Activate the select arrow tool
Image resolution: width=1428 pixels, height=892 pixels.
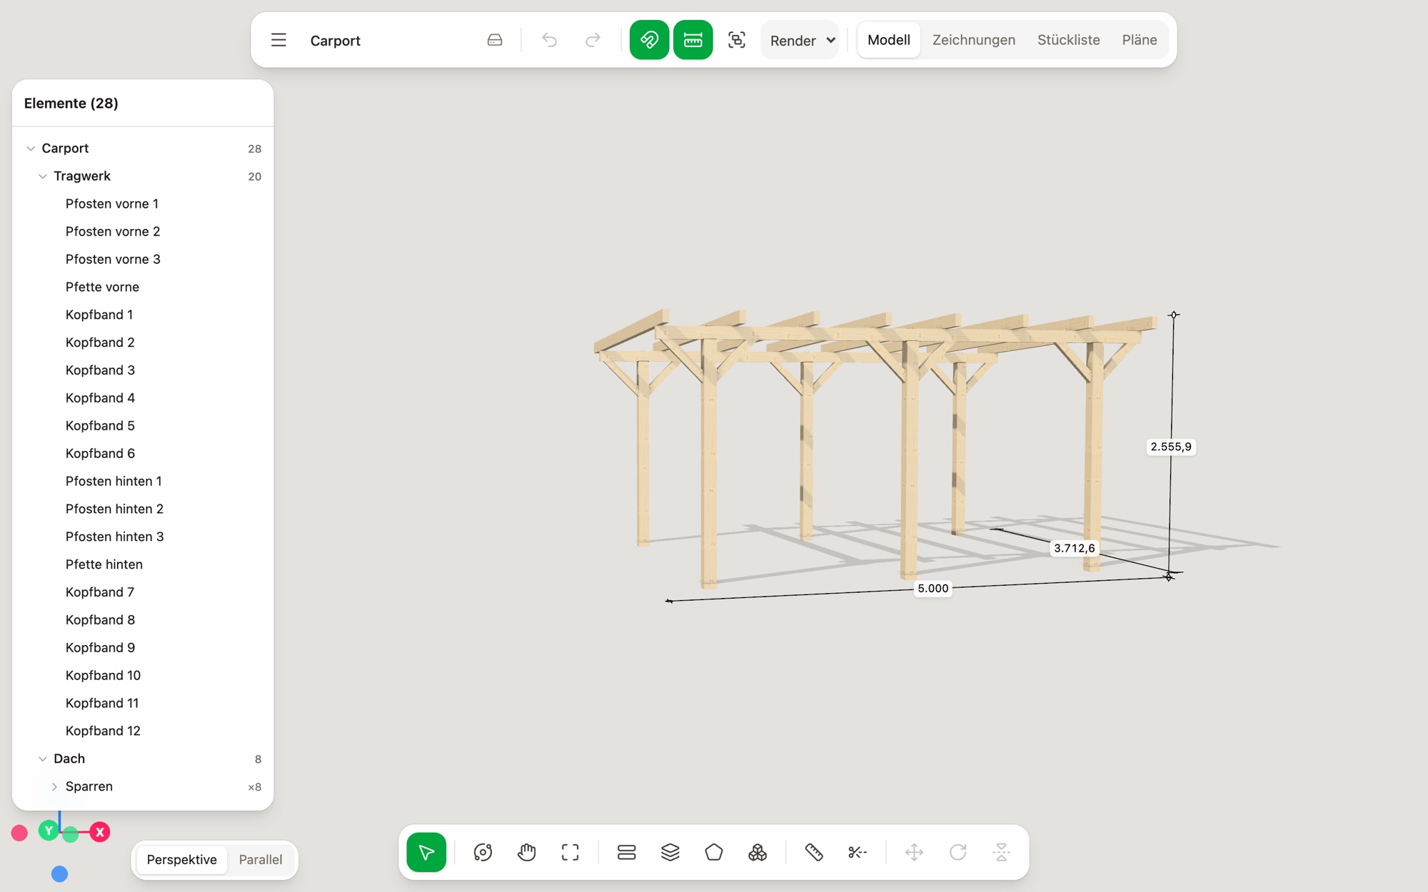coord(426,852)
